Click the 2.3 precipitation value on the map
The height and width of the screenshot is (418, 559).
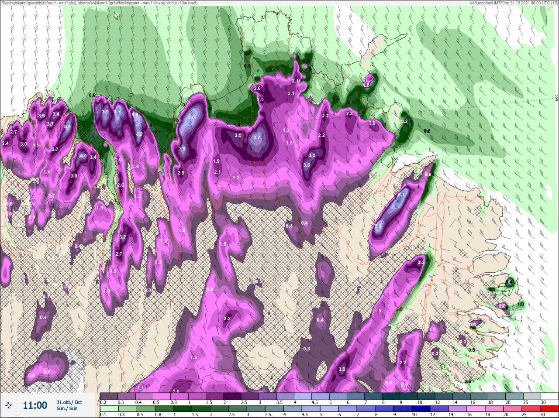[x=349, y=113]
